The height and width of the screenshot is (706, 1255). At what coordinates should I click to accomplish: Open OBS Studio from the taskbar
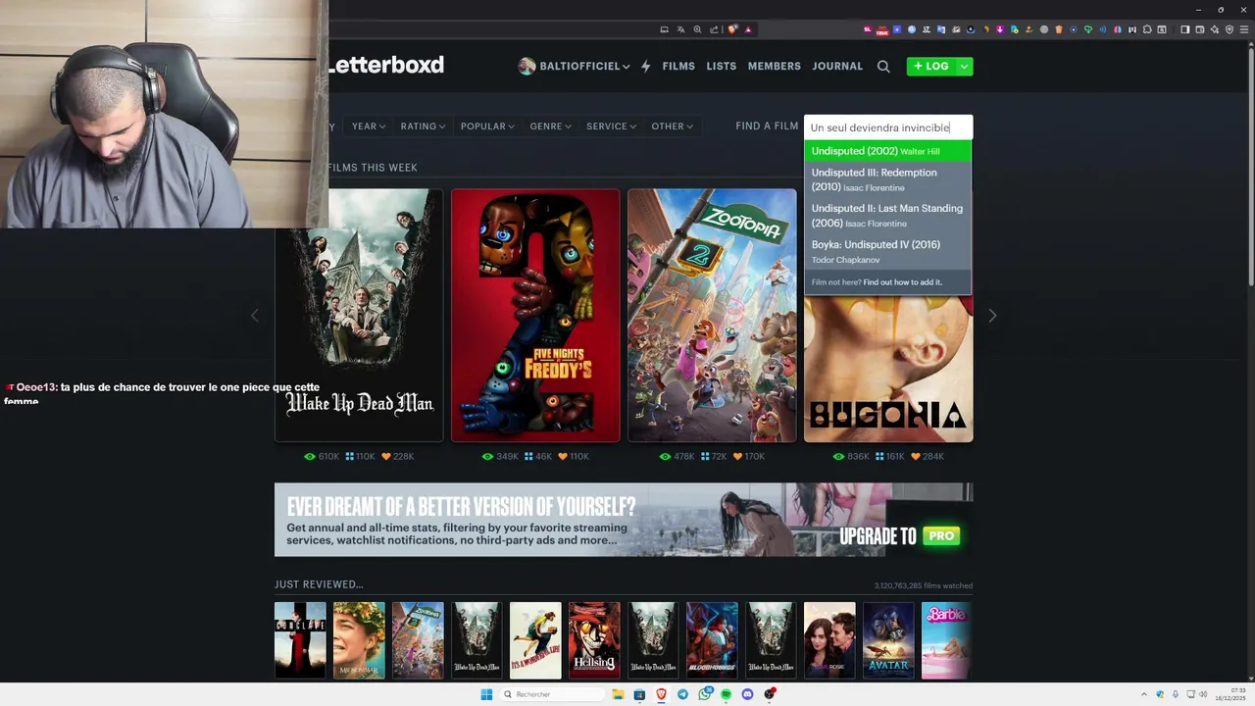tap(769, 694)
